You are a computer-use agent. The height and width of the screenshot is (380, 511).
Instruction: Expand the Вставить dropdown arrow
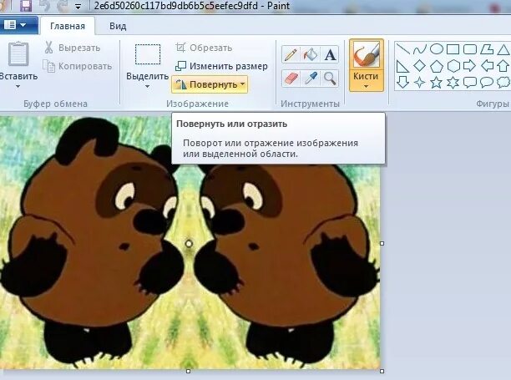(18, 86)
